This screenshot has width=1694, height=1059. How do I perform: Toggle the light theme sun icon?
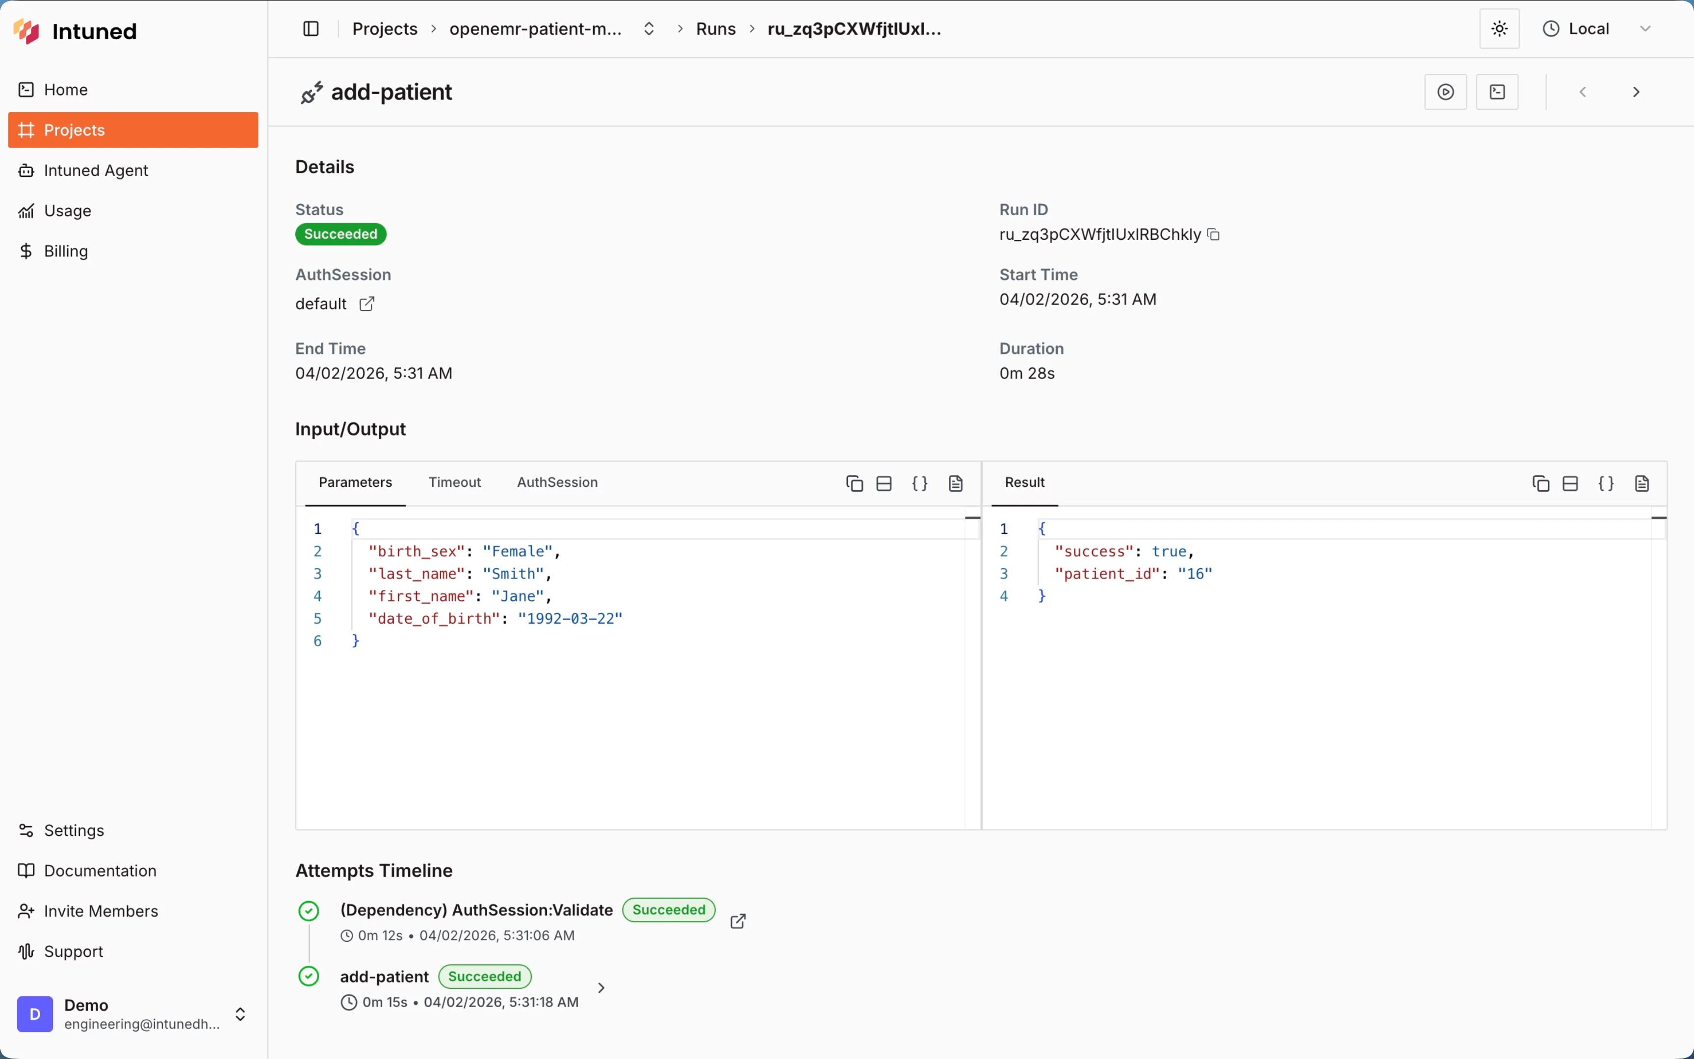1499,29
